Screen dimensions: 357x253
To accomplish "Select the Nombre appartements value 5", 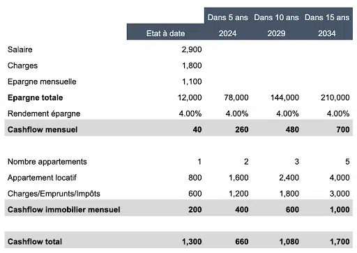I will [347, 162].
